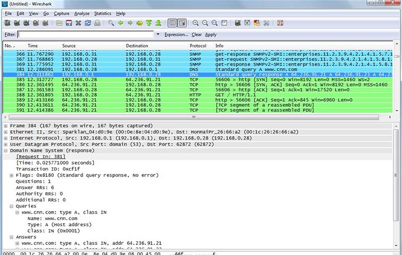Screen dimensions: 402x255
Task: Collapse the www.cnn.com query entry
Action: (18, 212)
